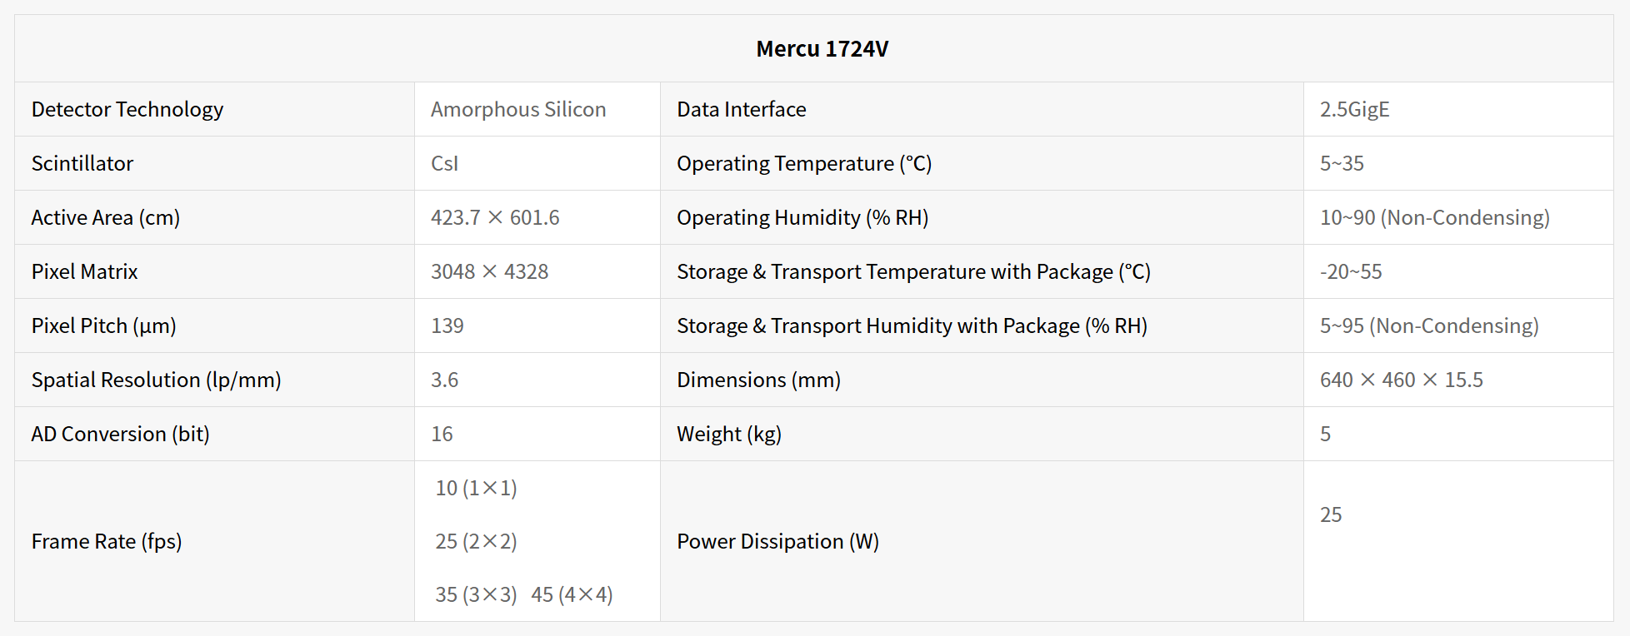Image resolution: width=1630 pixels, height=636 pixels.
Task: Select the Scintillator row label
Action: [x=82, y=163]
